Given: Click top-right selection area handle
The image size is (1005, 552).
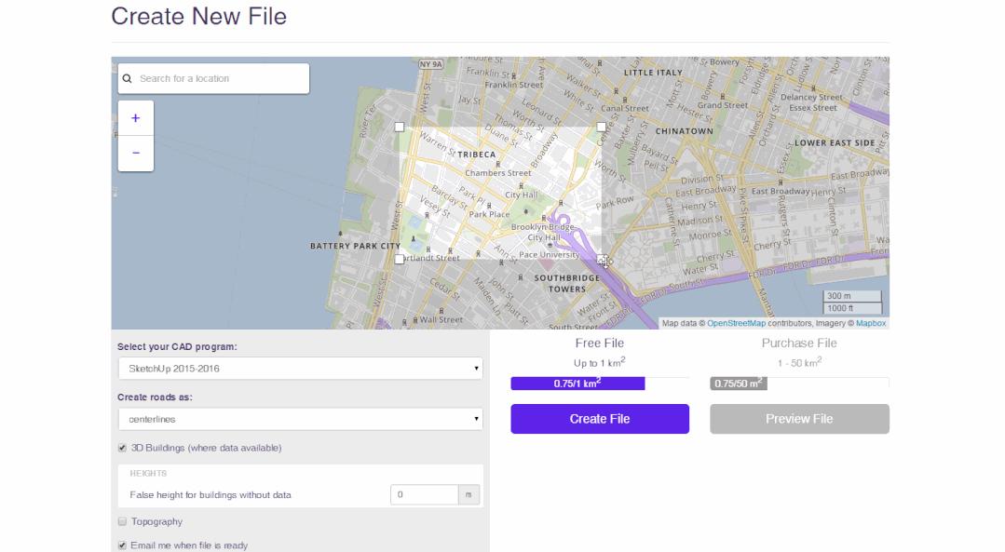Looking at the screenshot, I should (601, 127).
